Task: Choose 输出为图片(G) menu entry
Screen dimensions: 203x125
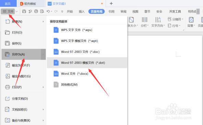Action: [24, 76]
